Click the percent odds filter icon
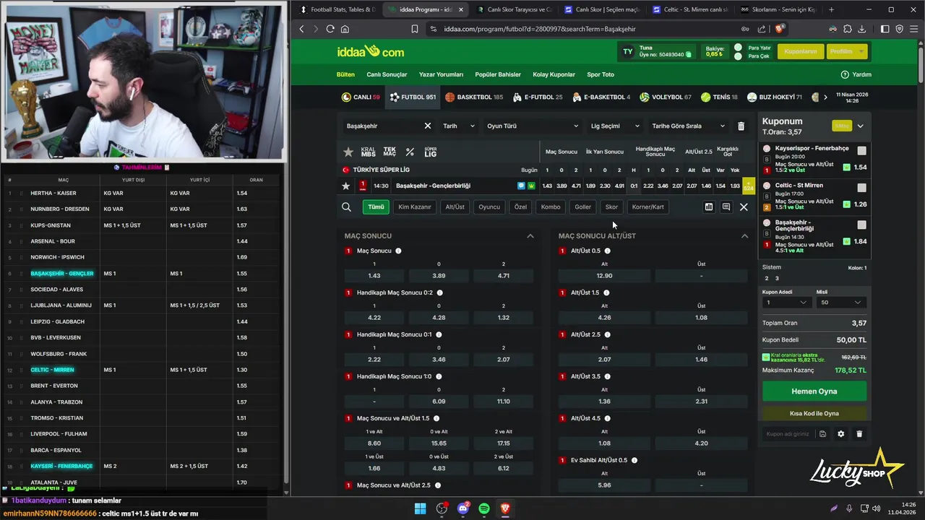Viewport: 925px width, 520px height. pos(410,152)
